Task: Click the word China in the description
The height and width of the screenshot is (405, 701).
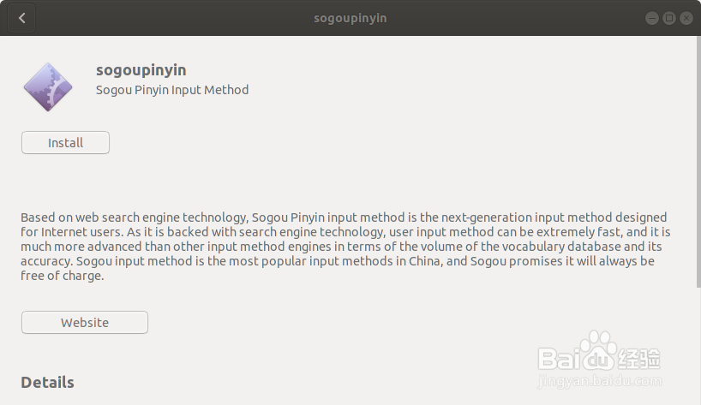Action: tap(424, 261)
